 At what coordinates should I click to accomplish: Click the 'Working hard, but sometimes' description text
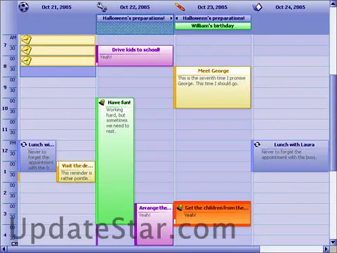tap(118, 120)
